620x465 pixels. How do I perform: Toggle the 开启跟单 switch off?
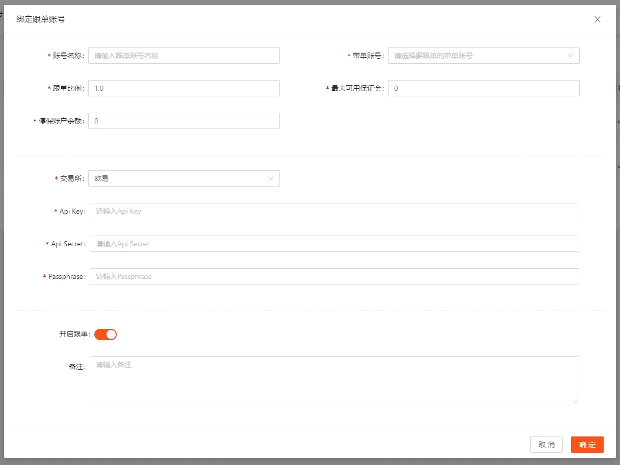106,334
